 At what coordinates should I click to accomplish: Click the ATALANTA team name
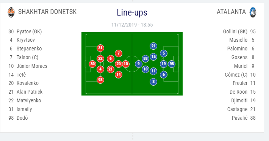tap(231, 12)
